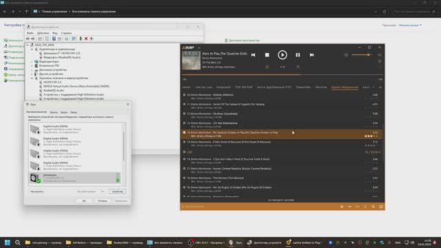Click the AIMP playlist sort icon
The image size is (441, 248).
365,207
